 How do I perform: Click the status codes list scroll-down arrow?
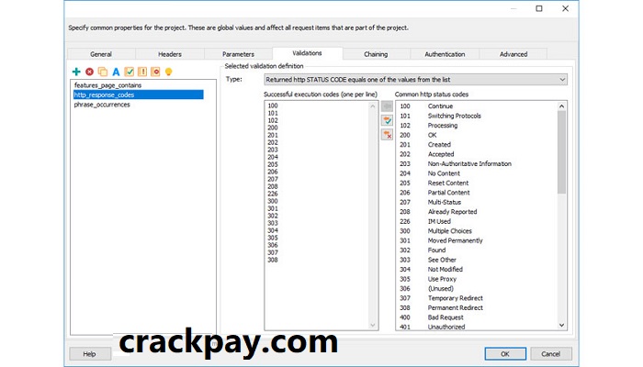point(561,325)
